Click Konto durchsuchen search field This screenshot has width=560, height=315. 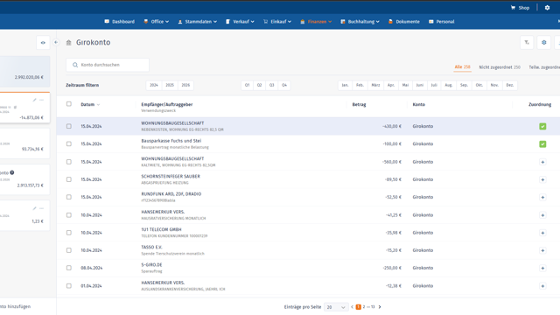click(108, 65)
